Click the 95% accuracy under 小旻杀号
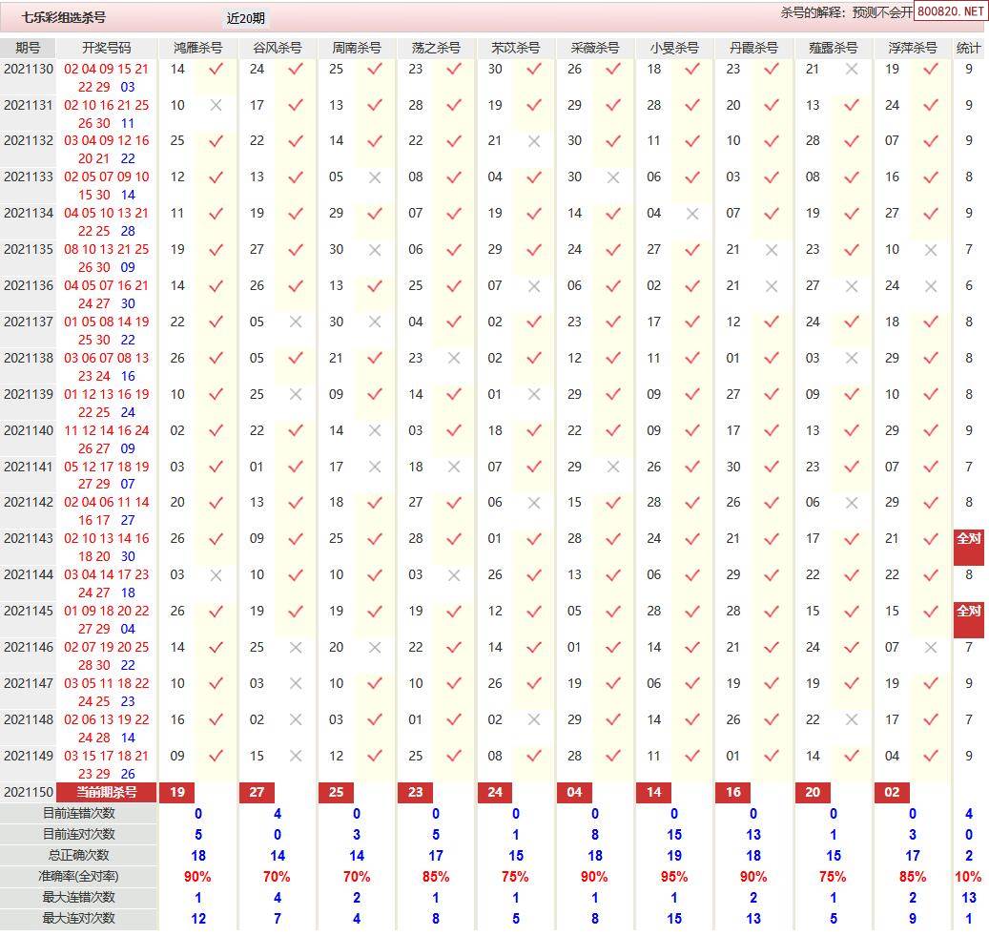 (x=674, y=877)
